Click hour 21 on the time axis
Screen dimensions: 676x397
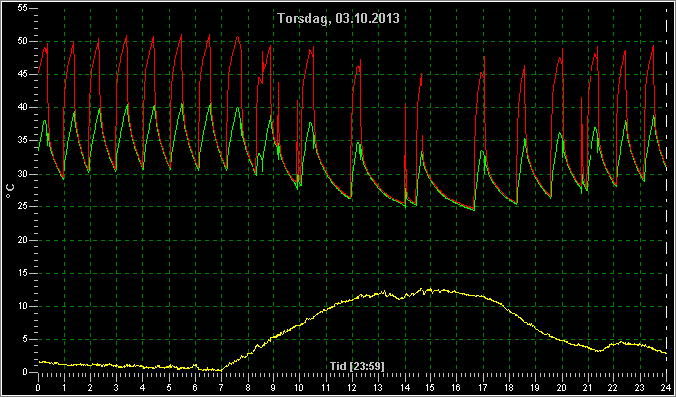pos(588,386)
